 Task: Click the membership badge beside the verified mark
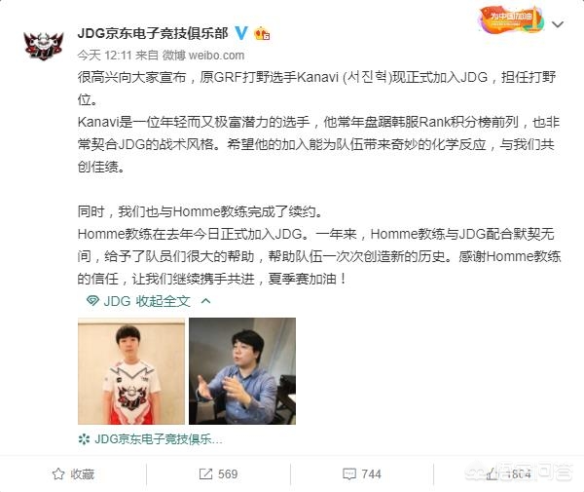point(262,34)
